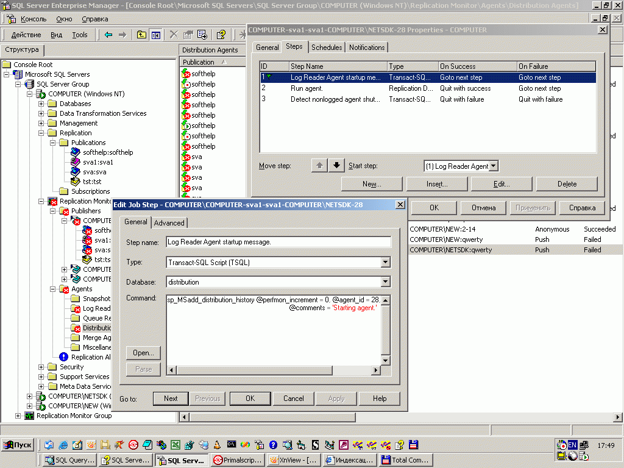Open the Действие menu
The height and width of the screenshot is (468, 624).
[26, 35]
